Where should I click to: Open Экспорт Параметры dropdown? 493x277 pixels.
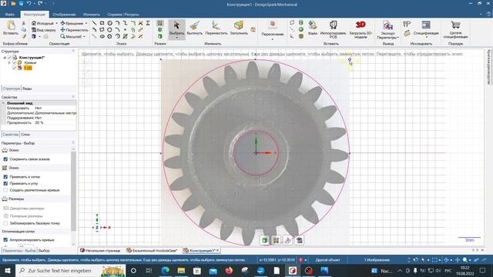pos(387,35)
